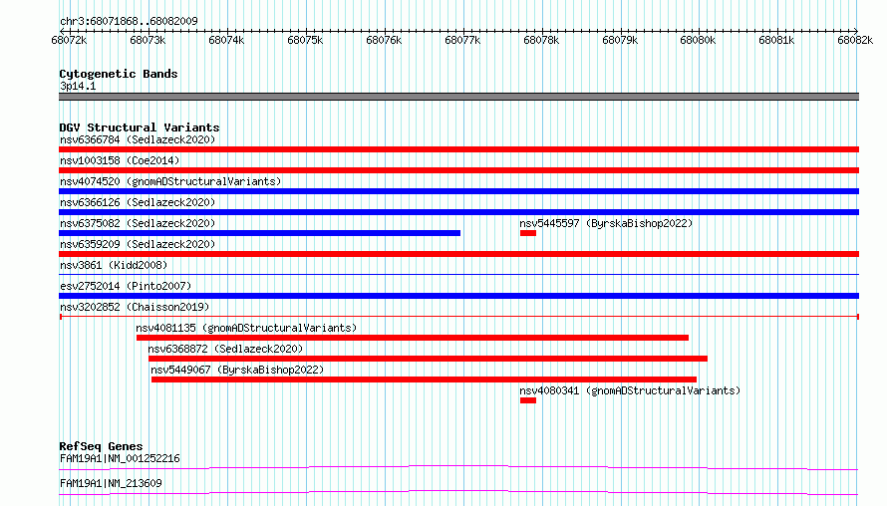Click the red bar for nsv6366784
887x506 pixels.
[x=458, y=149]
